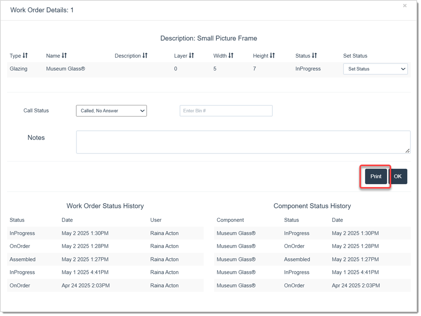Open the Set Status dropdown for Museum Glass
The image size is (421, 316).
pos(375,69)
